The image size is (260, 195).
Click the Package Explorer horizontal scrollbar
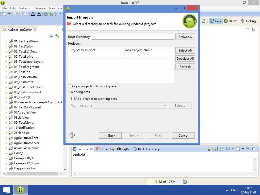coord(33,173)
